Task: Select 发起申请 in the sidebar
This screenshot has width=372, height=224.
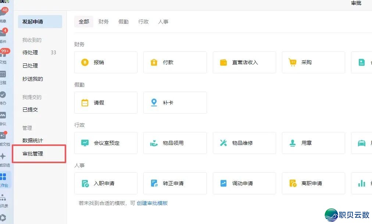Action: click(40, 22)
